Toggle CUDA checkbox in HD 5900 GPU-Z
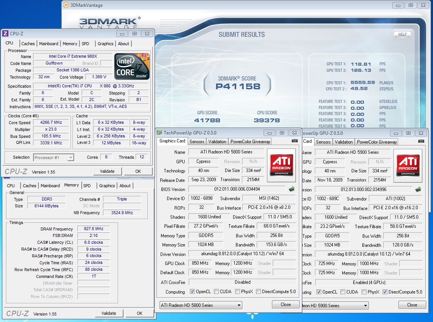The image size is (433, 322). coord(343,292)
